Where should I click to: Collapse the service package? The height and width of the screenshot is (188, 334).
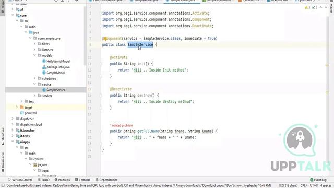(x=35, y=84)
